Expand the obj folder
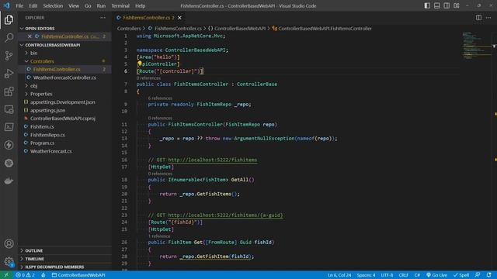This screenshot has width=497, height=279. pyautogui.click(x=33, y=86)
